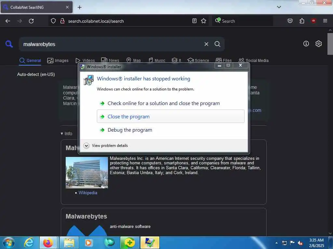Open tracking protection shield icon

click(x=53, y=21)
